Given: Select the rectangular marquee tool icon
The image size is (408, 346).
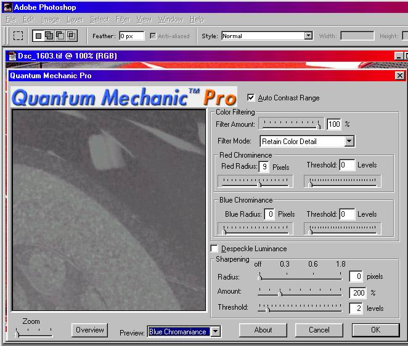Looking at the screenshot, I should (x=18, y=36).
